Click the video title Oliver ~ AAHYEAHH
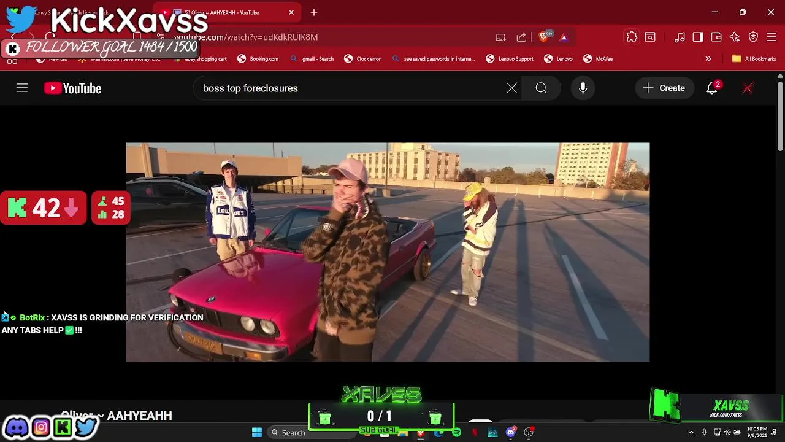This screenshot has width=785, height=442. [x=117, y=416]
